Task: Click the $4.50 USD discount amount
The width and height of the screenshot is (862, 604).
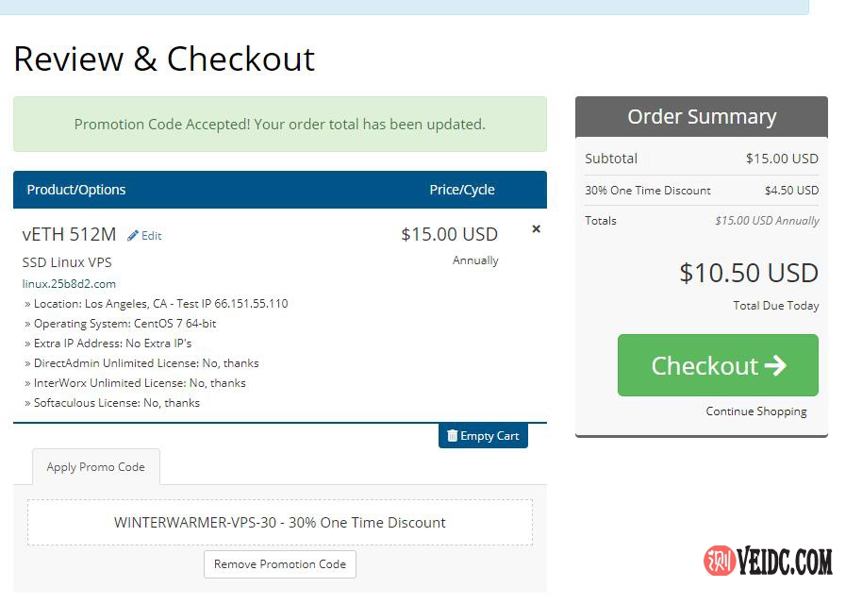Action: pos(791,191)
